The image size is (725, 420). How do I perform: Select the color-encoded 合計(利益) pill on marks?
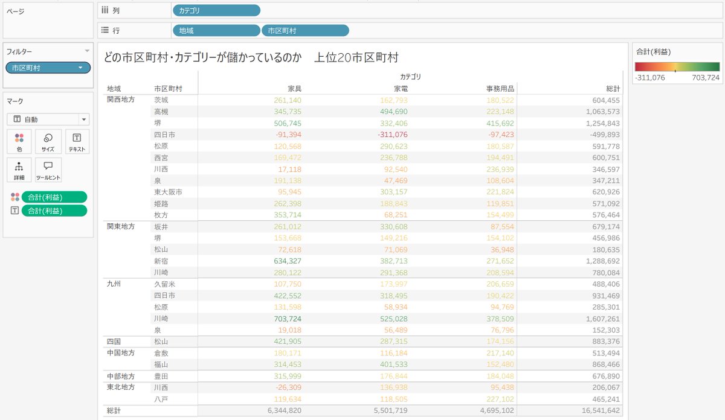tap(54, 197)
